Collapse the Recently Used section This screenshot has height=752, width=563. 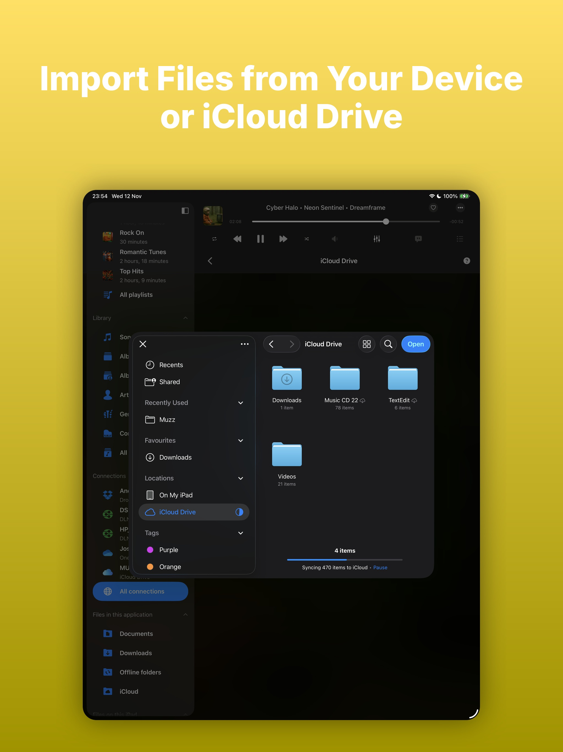click(x=241, y=403)
